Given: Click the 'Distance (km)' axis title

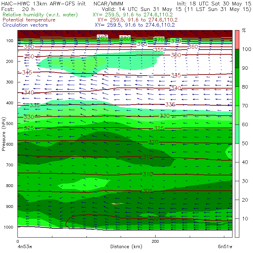Looking at the screenshot, I should pyautogui.click(x=126, y=247).
